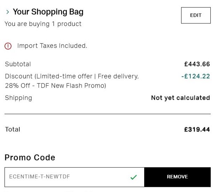This screenshot has width=217, height=192.
Task: Click the Promo Code heading
Action: (30, 158)
